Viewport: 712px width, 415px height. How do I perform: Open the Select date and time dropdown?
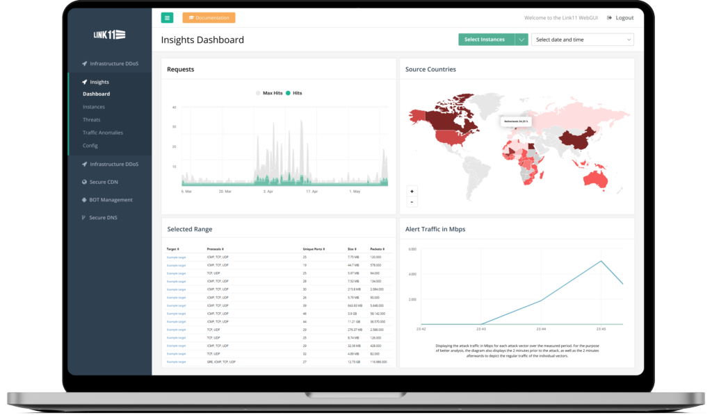[583, 40]
